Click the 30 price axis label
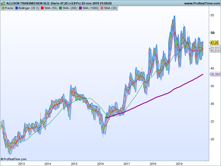 coord(212,104)
